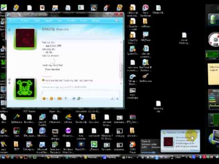Screen dimensions: 219x164
Task: Click the contact's dark red avatar picture
Action: pos(25,38)
